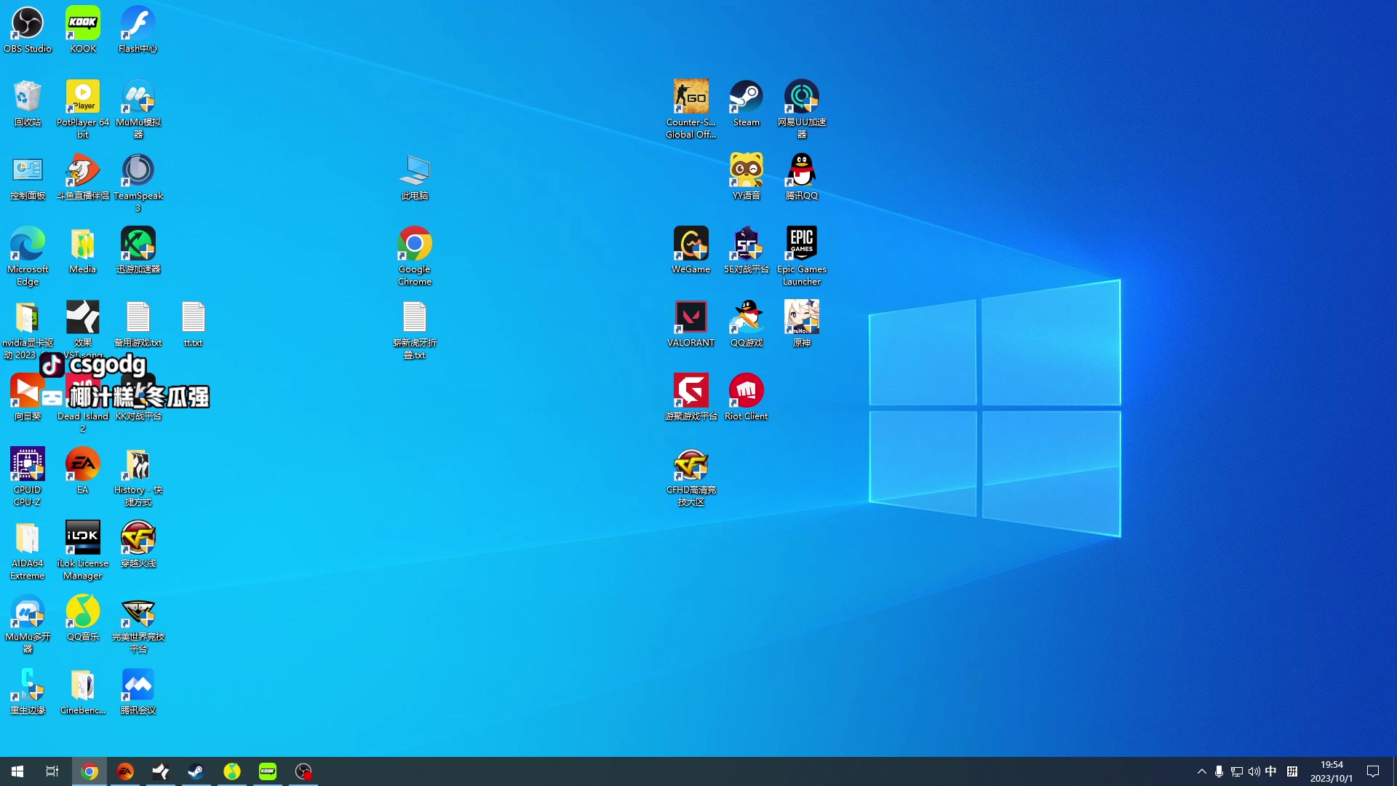Click the WeGame desktop shortcut

click(691, 250)
